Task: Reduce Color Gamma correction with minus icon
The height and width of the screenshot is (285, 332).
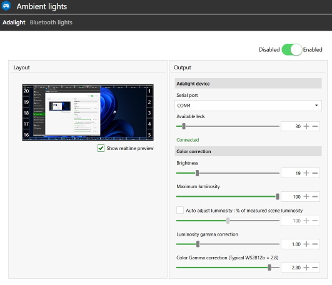Action: point(315,267)
